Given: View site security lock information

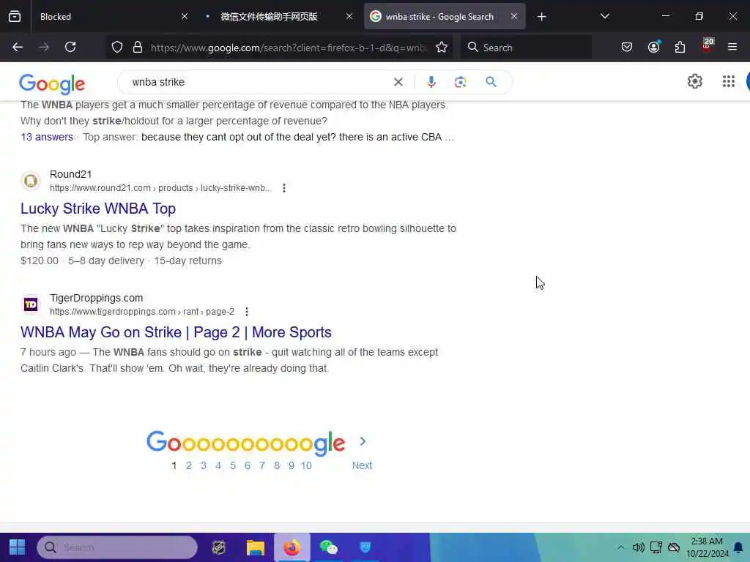Looking at the screenshot, I should pyautogui.click(x=138, y=47).
